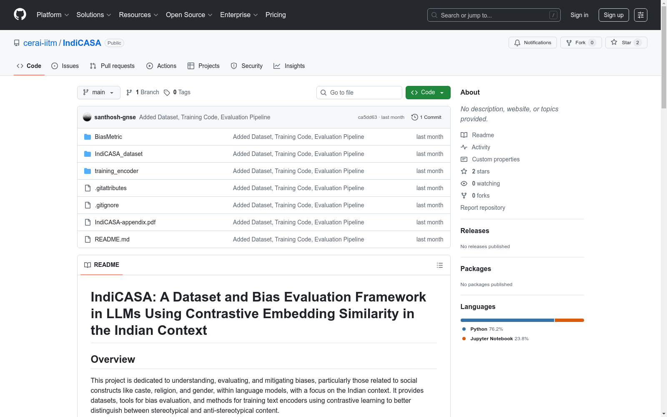Open README outline list icon
667x417 pixels.
click(439, 265)
